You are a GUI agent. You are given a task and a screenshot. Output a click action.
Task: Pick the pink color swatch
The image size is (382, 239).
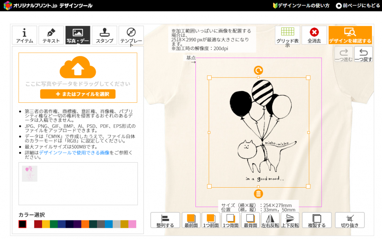(132, 224)
